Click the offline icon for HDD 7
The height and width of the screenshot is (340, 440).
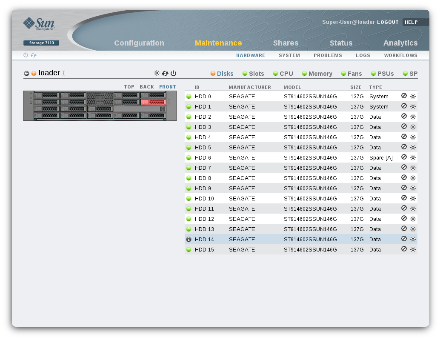tap(404, 168)
